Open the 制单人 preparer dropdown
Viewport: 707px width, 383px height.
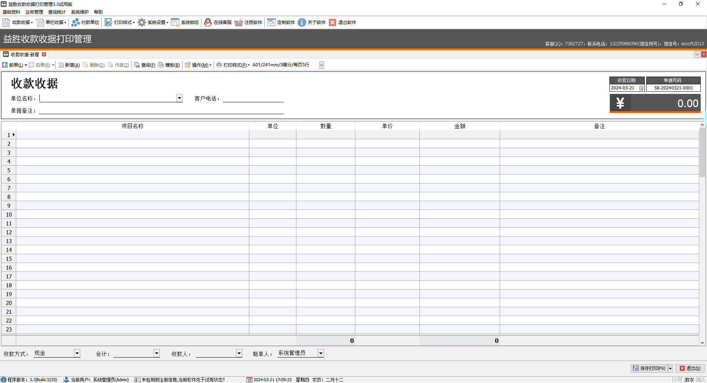321,353
